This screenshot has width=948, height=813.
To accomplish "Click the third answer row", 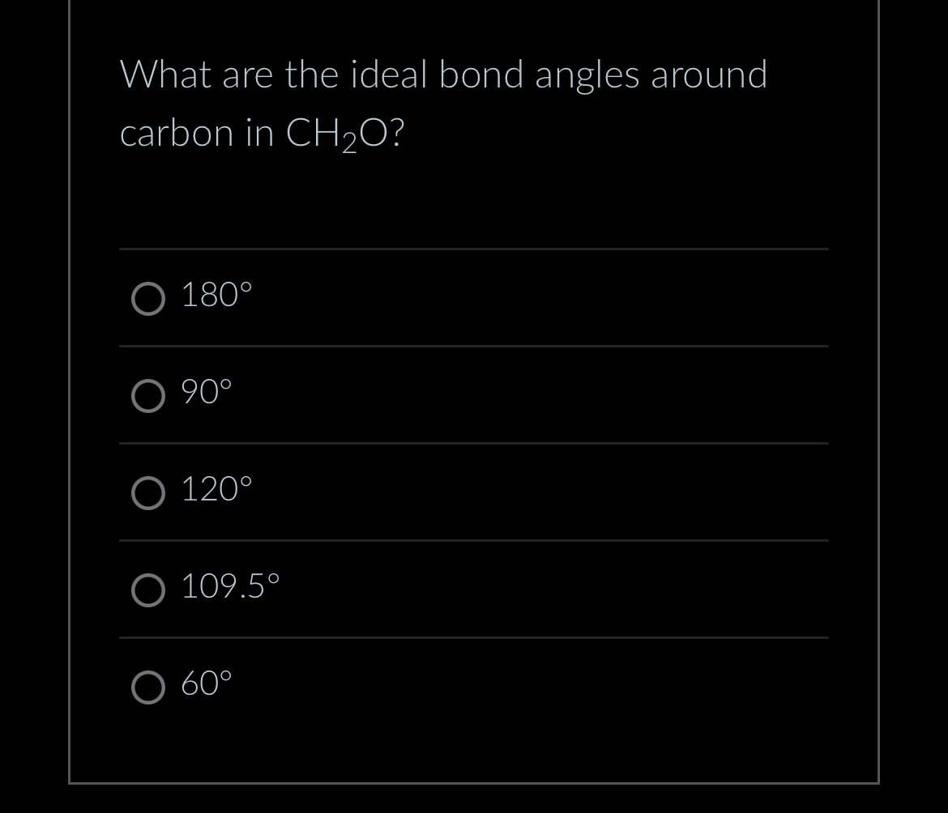I will point(474,493).
